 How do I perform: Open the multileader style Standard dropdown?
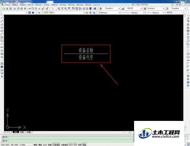coord(185,8)
